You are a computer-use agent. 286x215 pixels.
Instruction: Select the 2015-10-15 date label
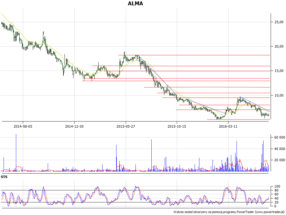177,126
